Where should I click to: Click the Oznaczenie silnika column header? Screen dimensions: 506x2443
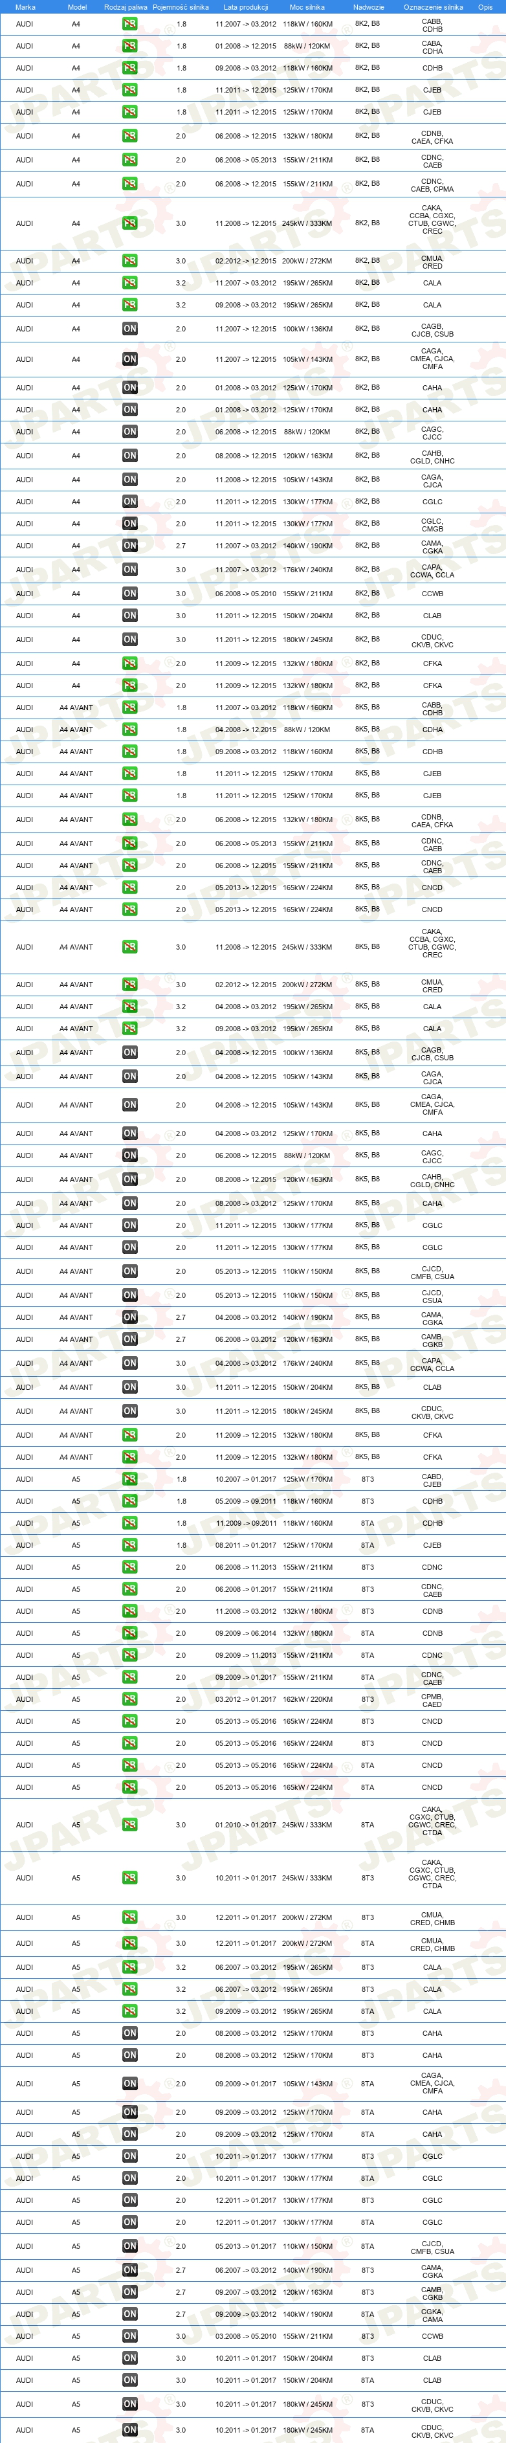coord(433,6)
